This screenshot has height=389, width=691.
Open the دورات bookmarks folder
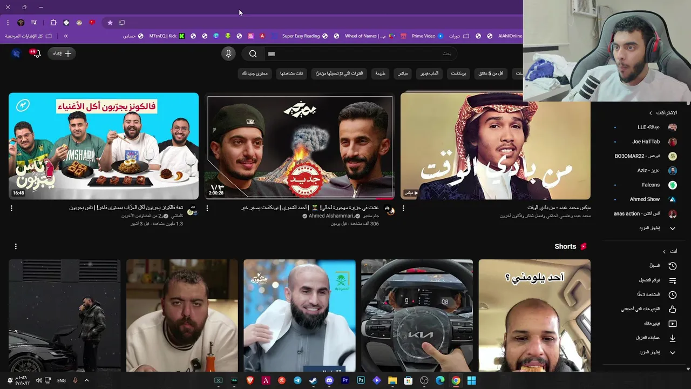click(458, 36)
